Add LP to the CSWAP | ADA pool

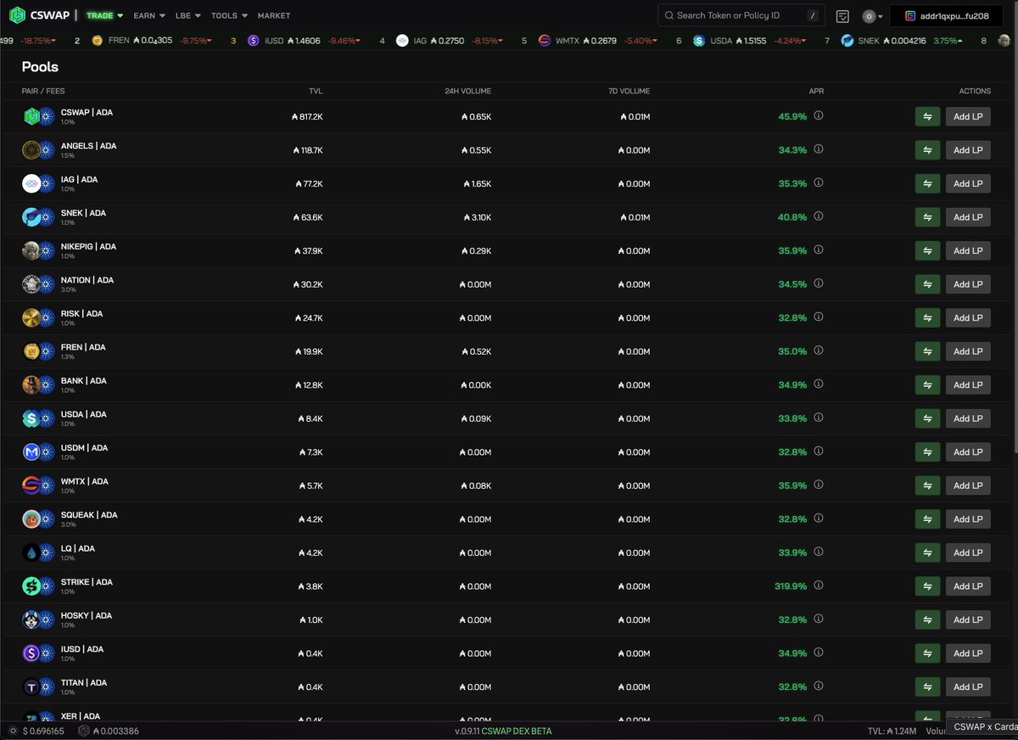point(968,116)
